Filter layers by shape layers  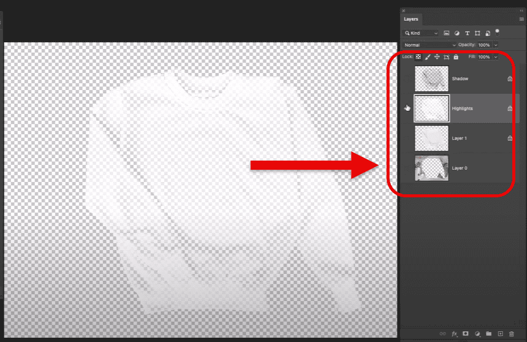click(x=477, y=33)
